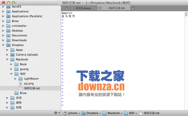Select 临时记录.txt in the file tree
The height and width of the screenshot is (116, 188).
pyautogui.click(x=30, y=88)
